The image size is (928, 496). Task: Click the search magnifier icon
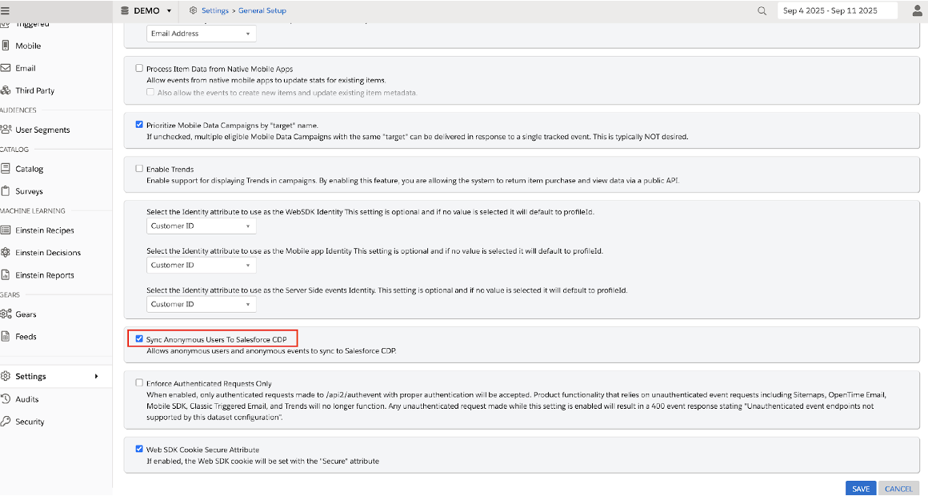[x=762, y=11]
